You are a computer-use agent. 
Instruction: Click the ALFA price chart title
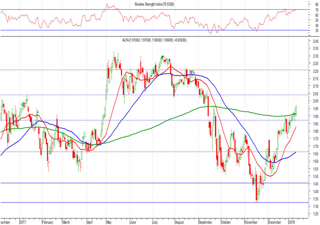(x=154, y=40)
